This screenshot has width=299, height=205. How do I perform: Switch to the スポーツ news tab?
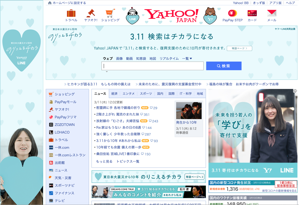(x=146, y=94)
